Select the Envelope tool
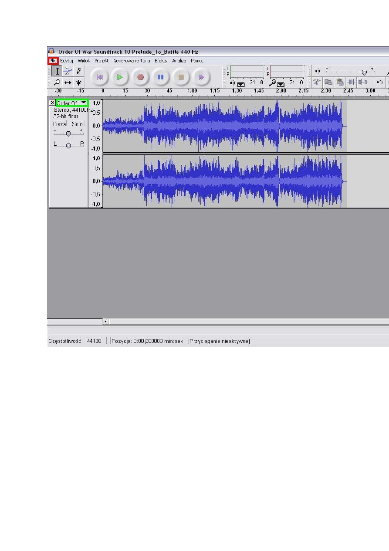Image resolution: width=389 pixels, height=551 pixels. (68, 72)
